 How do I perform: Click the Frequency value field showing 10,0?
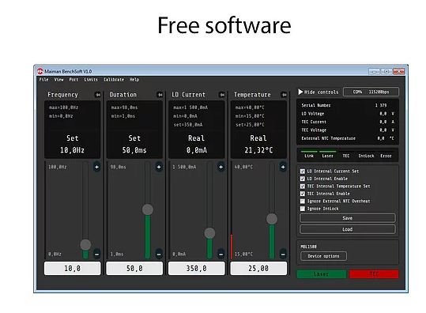click(72, 269)
